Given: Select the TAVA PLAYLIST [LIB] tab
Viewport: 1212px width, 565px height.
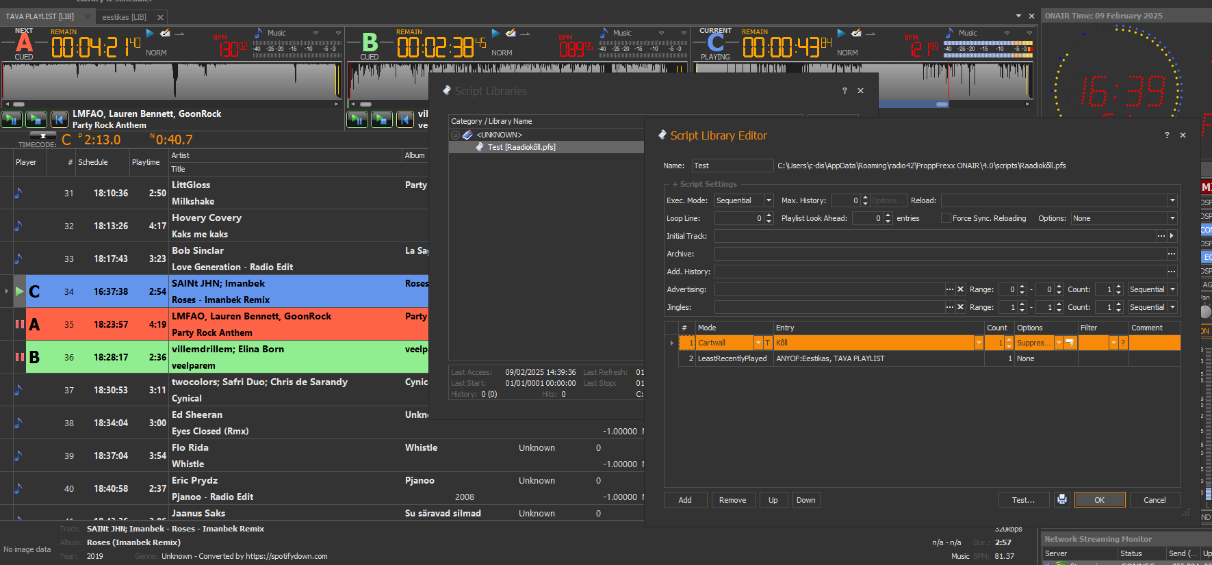Looking at the screenshot, I should (40, 16).
